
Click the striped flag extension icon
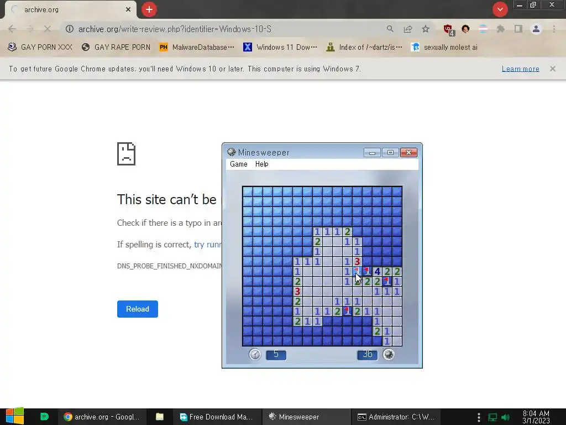coord(483,29)
